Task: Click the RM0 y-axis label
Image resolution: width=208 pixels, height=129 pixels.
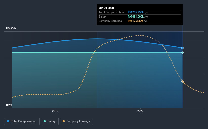Action: [x=9, y=105]
